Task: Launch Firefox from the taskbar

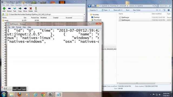Action: 19,95
